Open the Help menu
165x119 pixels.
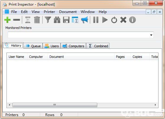click(103, 12)
